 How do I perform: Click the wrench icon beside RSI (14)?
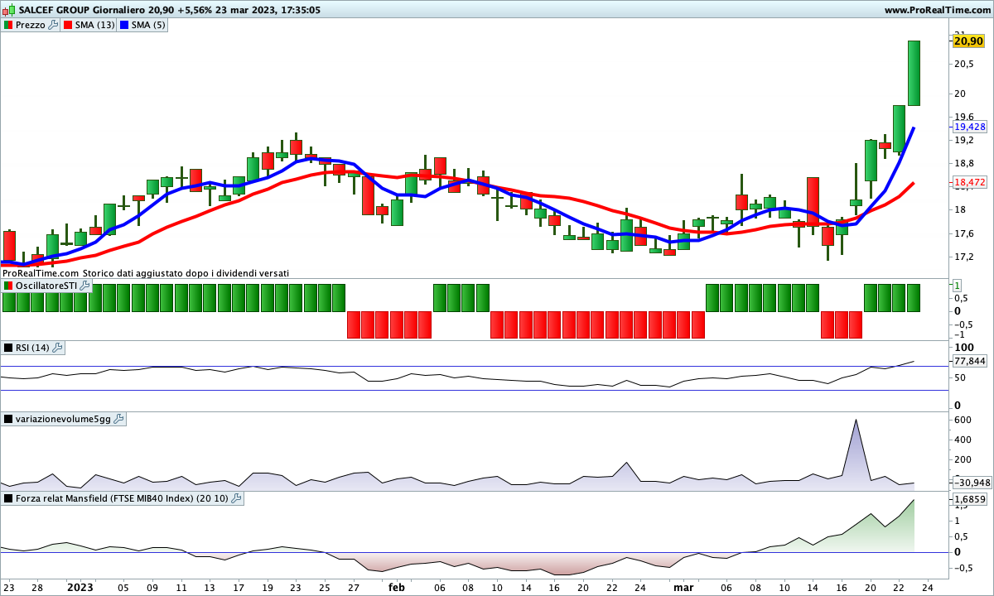point(58,348)
